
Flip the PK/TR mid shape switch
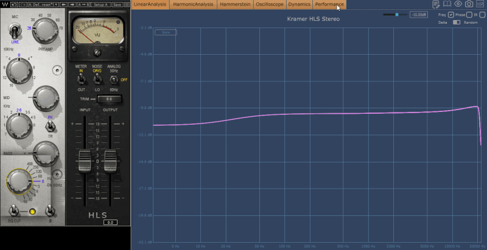point(50,127)
